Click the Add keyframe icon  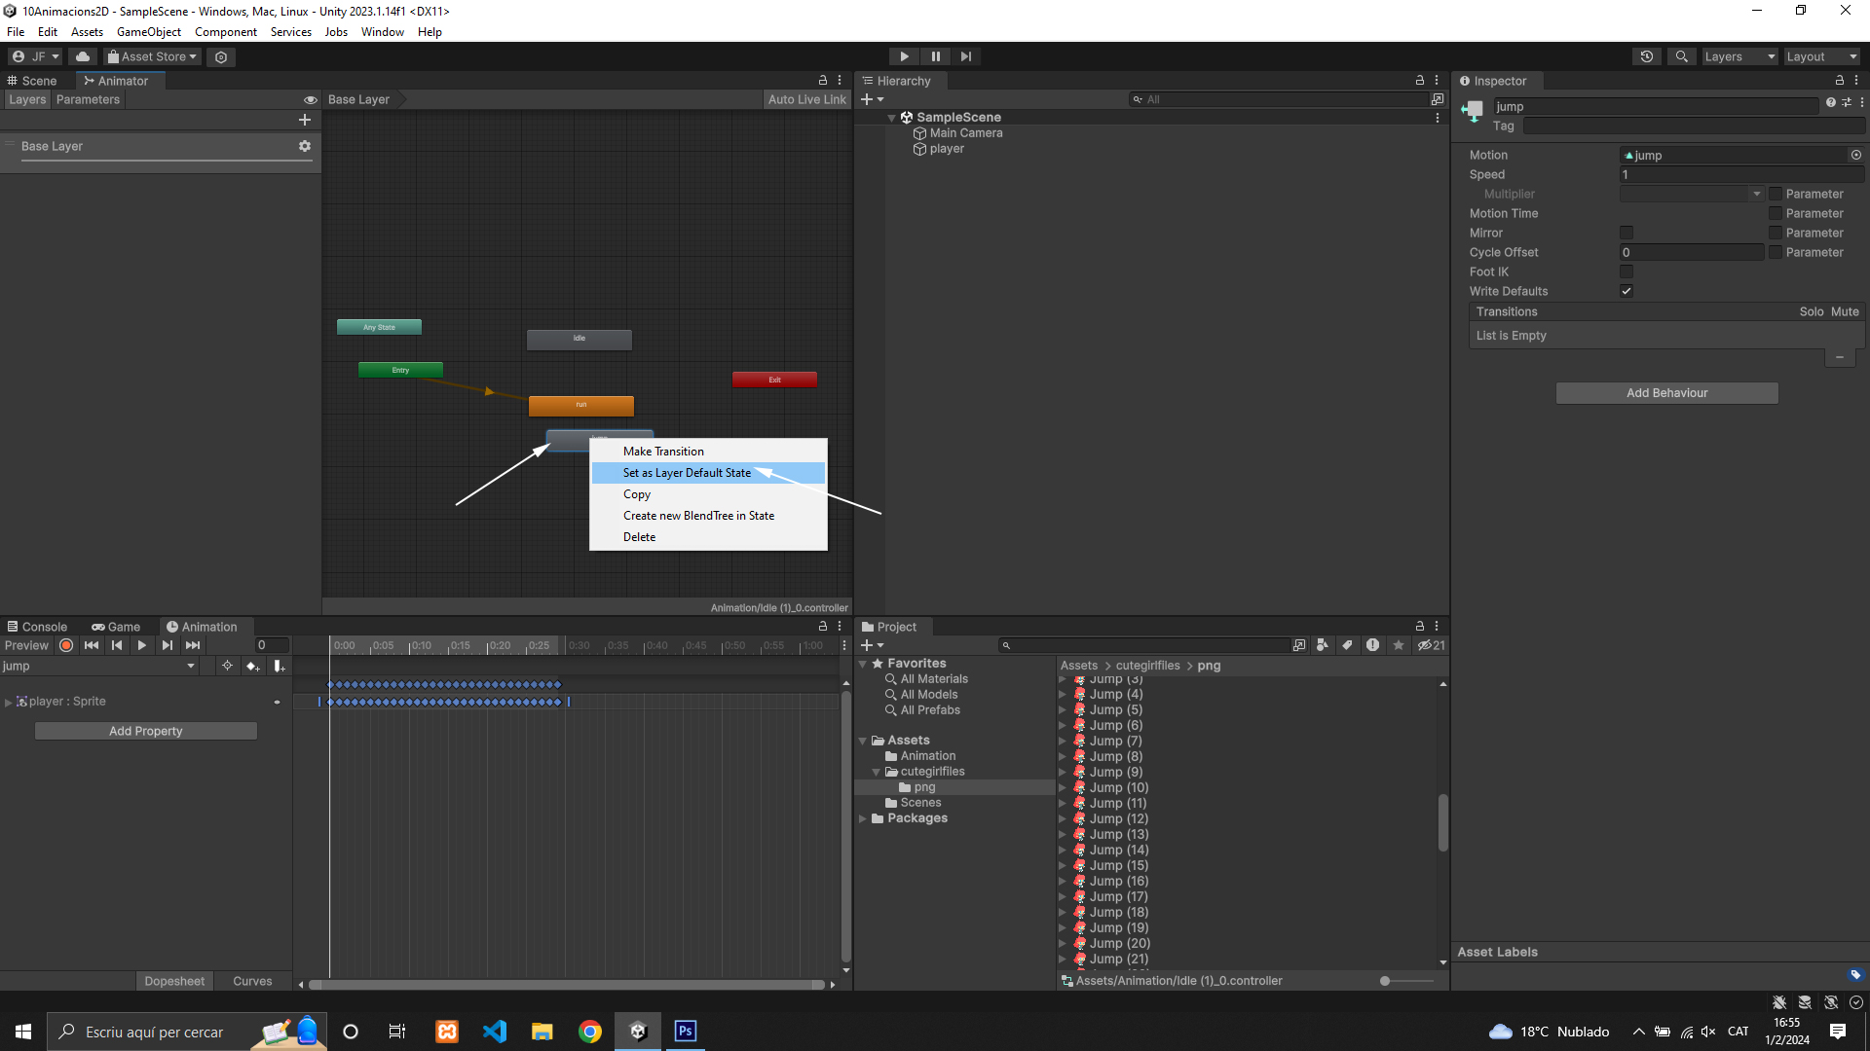253,666
